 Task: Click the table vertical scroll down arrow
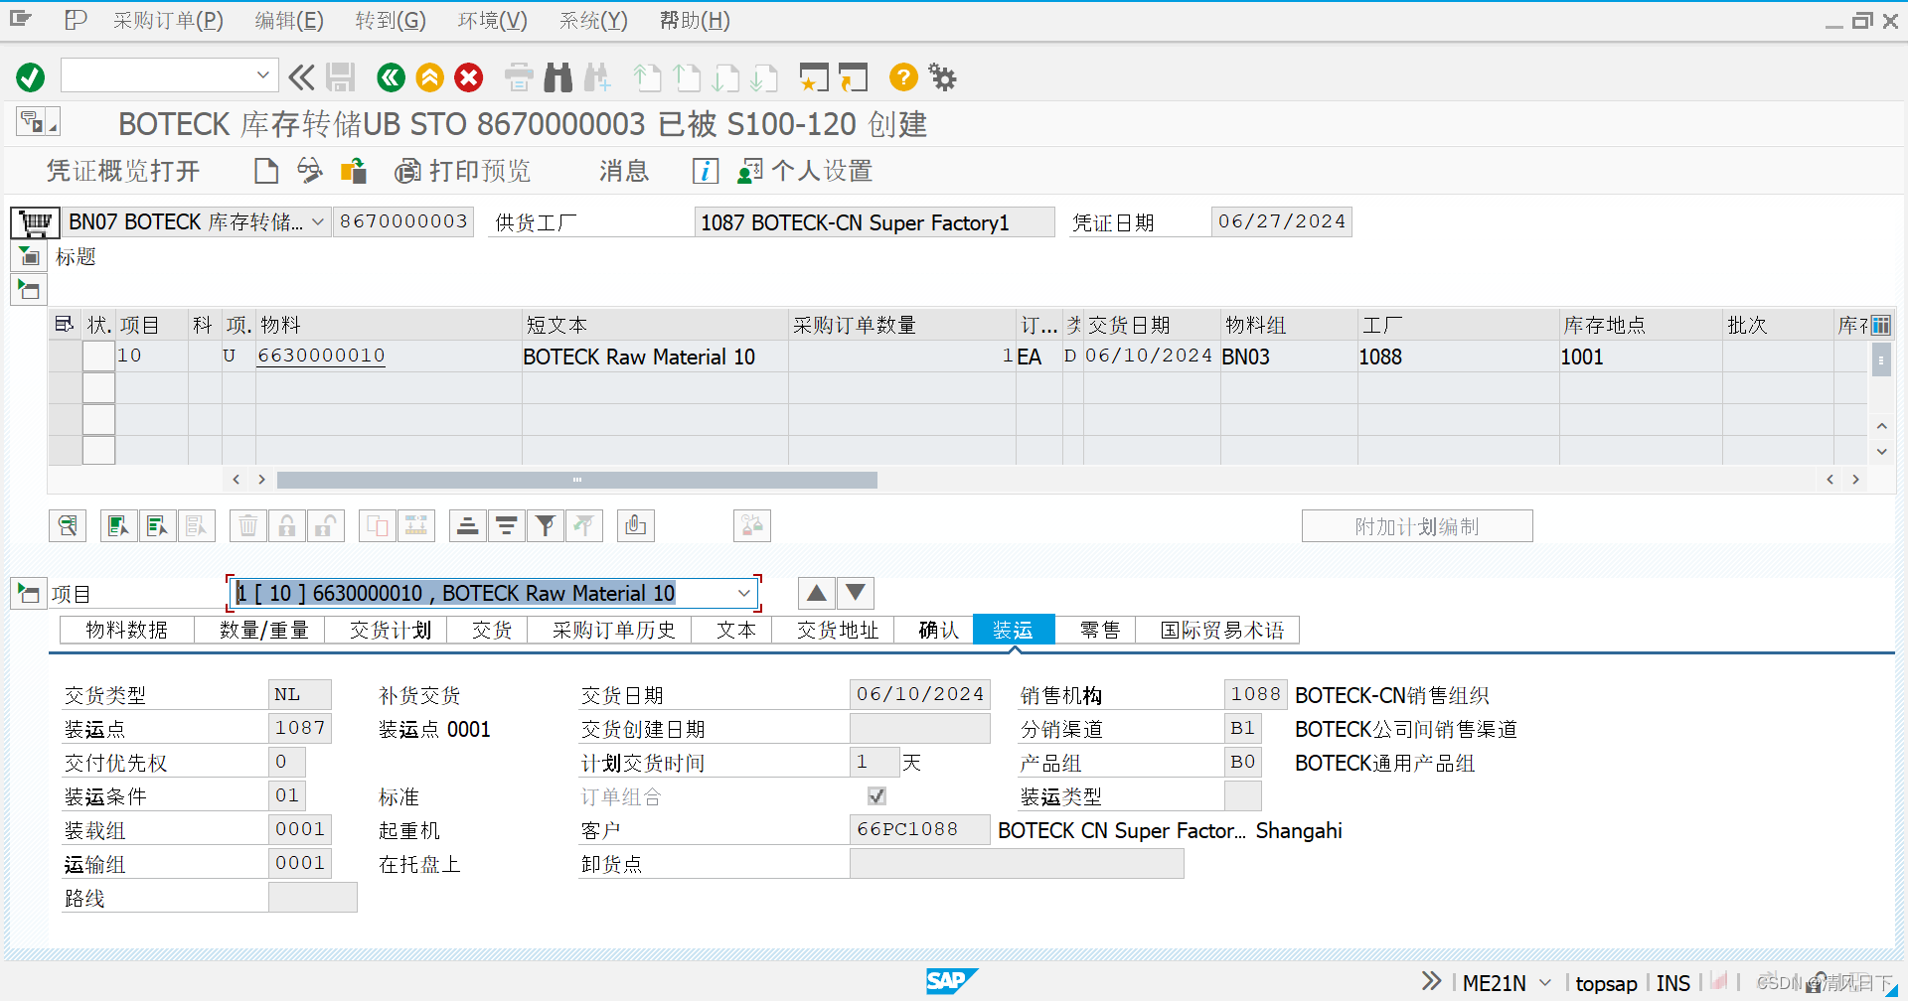(1881, 452)
